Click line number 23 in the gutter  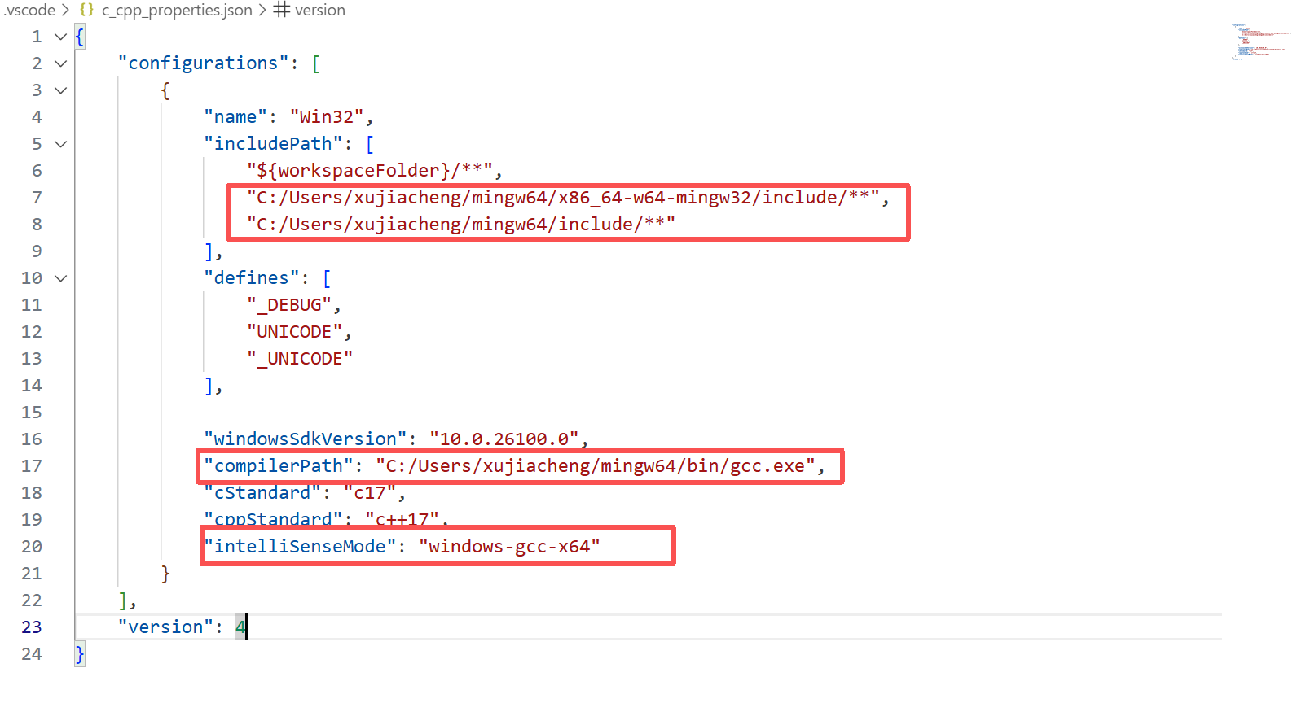click(x=32, y=627)
